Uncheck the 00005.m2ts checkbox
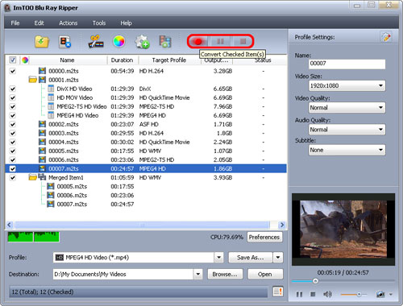The height and width of the screenshot is (306, 403). tap(13, 151)
